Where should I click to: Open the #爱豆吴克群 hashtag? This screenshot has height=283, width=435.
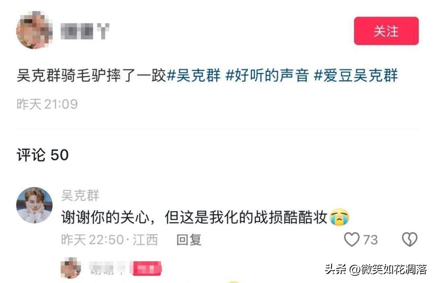(x=356, y=75)
